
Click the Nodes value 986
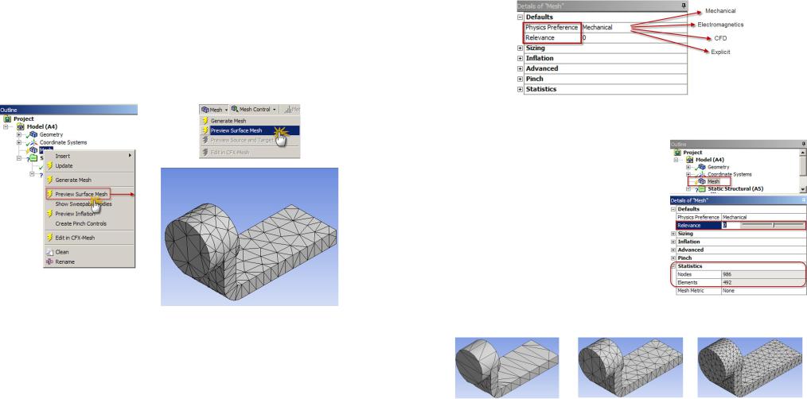764,274
